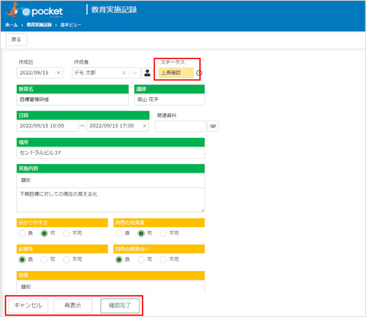The height and width of the screenshot is (317, 366).
Task: Clear the 作成者 デモ 太郎 selection
Action: pos(124,73)
